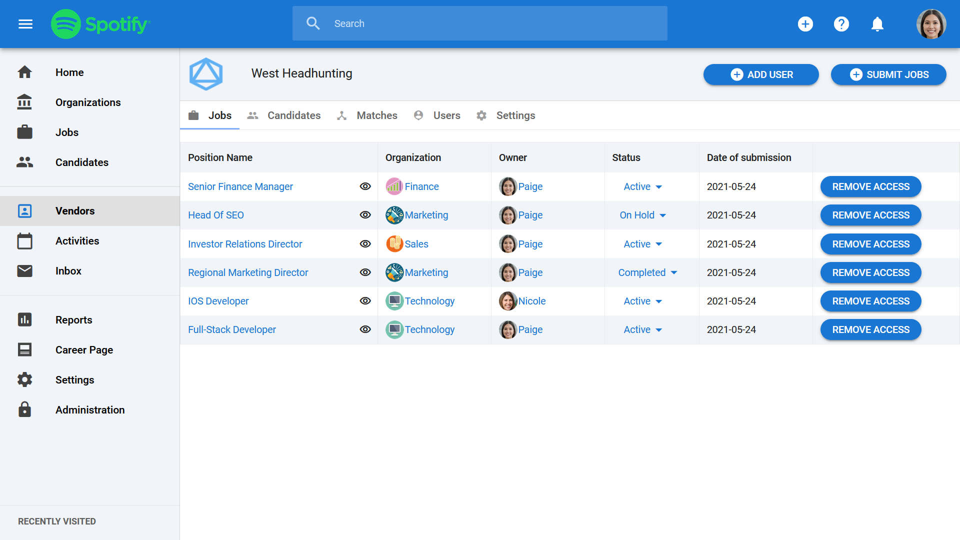Toggle visibility eye for Senior Finance Manager

(365, 186)
